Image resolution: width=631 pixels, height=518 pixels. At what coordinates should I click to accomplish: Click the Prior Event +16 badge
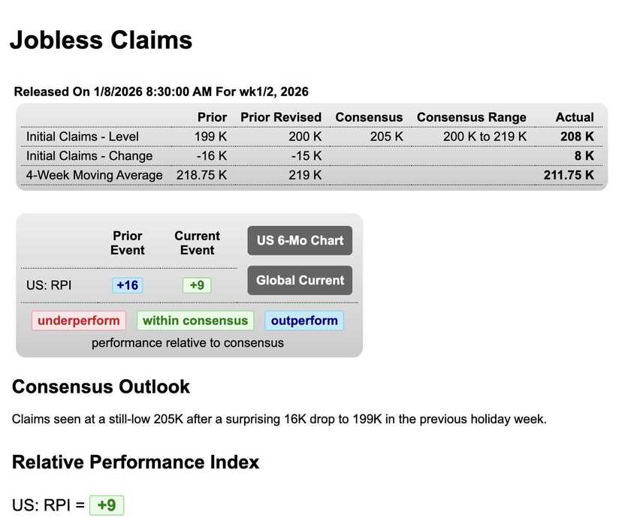(127, 285)
